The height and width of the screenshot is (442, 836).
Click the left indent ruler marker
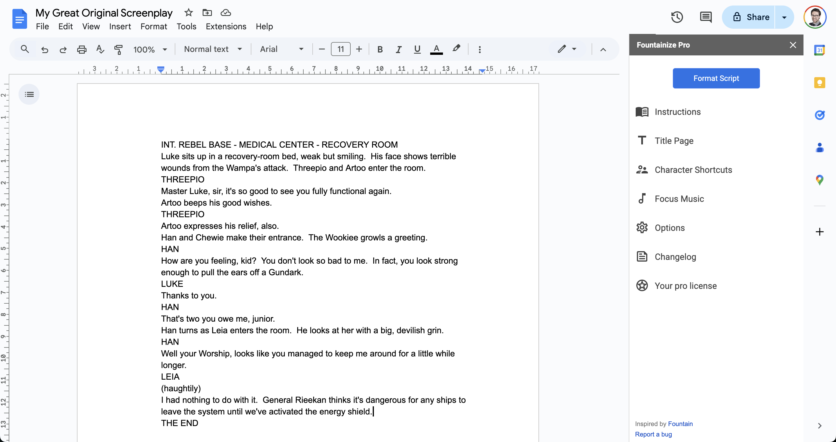[x=161, y=70]
